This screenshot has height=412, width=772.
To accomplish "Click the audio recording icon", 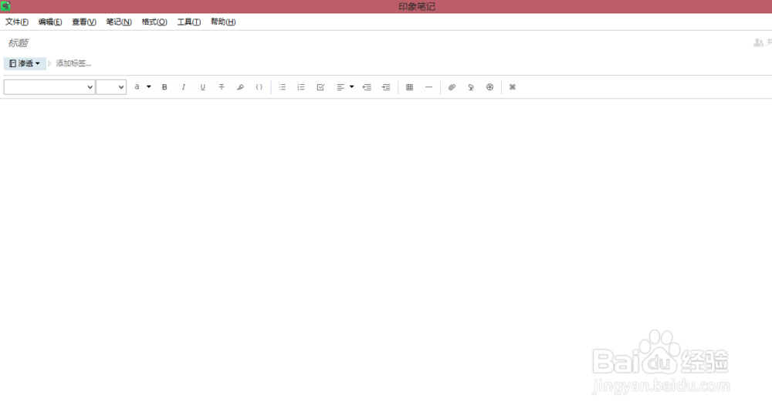I will 471,87.
